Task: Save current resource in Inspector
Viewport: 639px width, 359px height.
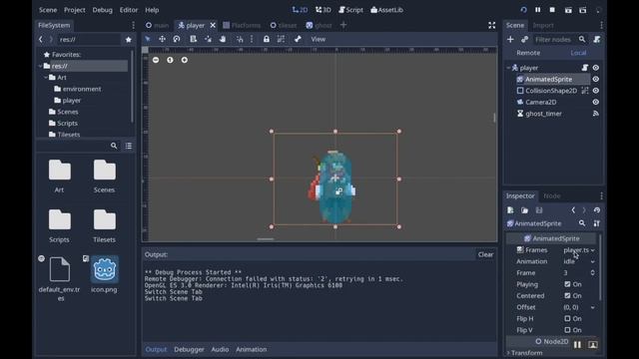Action: pyautogui.click(x=539, y=210)
